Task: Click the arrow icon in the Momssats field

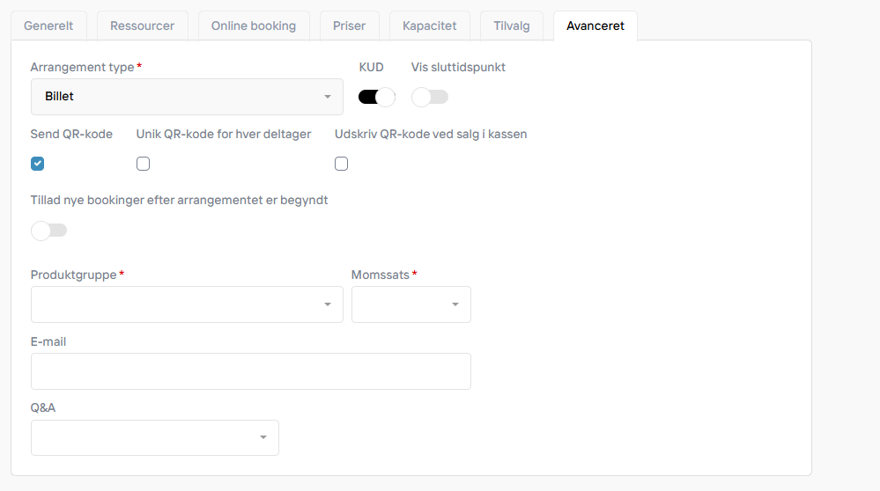Action: coord(455,304)
